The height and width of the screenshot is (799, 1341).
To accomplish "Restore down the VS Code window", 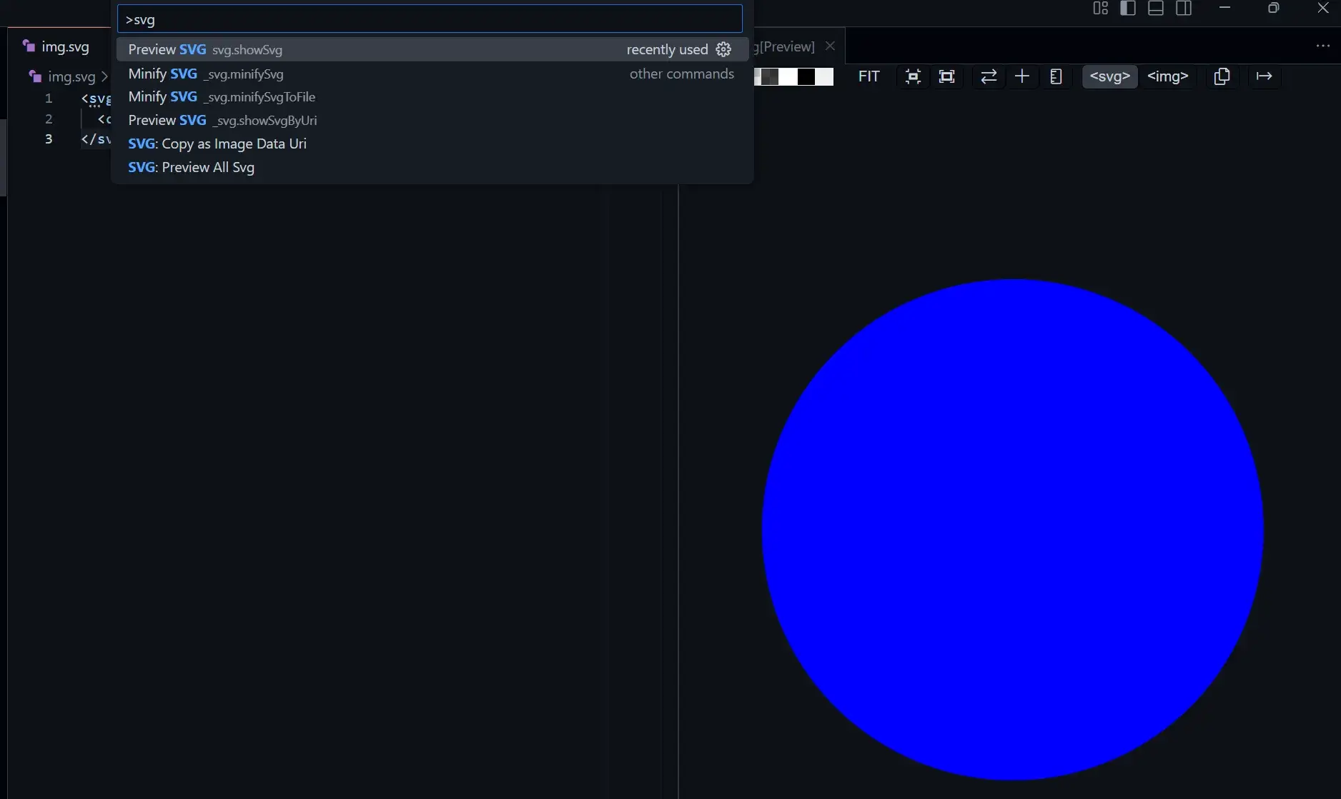I will (x=1273, y=8).
